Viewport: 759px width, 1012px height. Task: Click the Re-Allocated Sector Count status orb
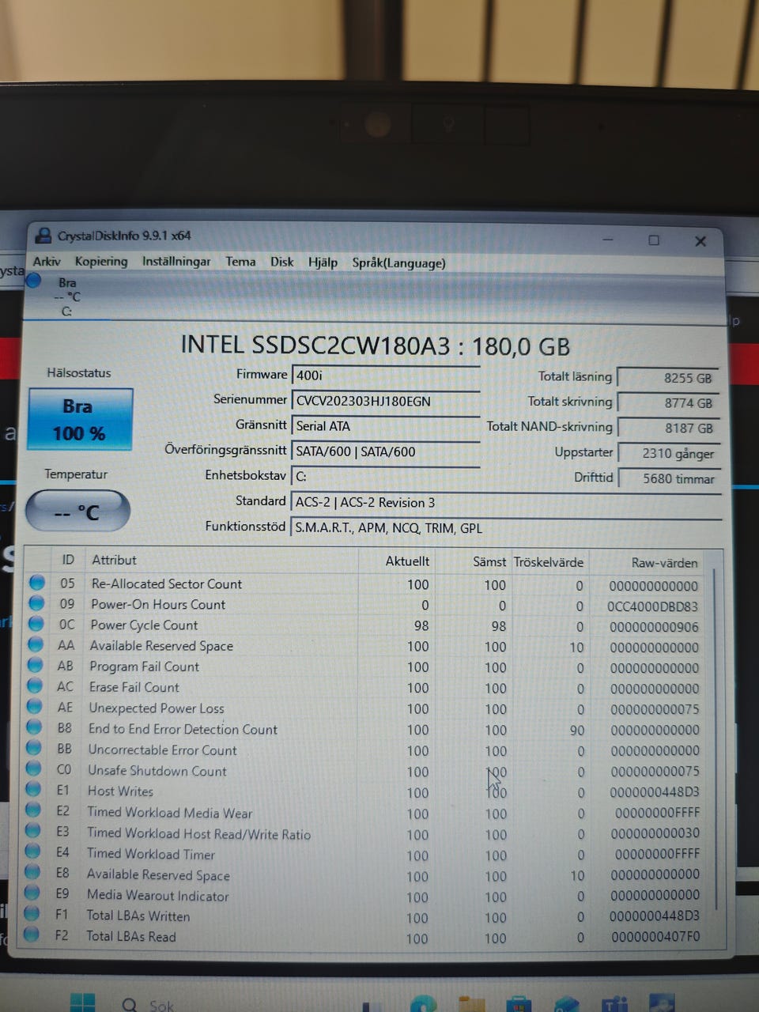[x=37, y=583]
